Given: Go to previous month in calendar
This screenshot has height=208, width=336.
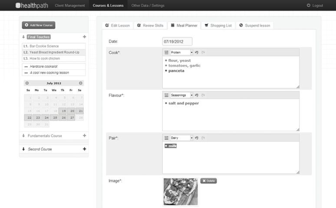Looking at the screenshot, I should pos(27,83).
